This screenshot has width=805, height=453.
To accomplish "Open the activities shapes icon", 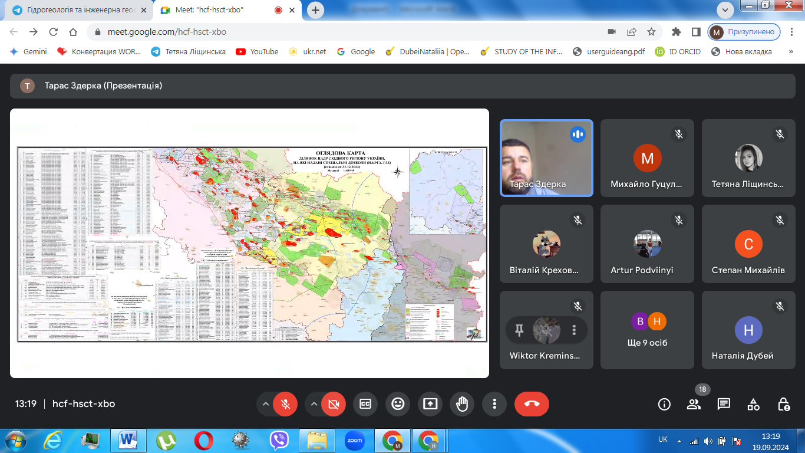I will click(x=753, y=404).
